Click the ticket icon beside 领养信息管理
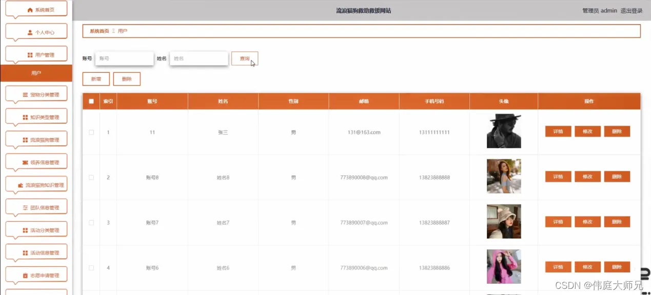 (x=25, y=163)
